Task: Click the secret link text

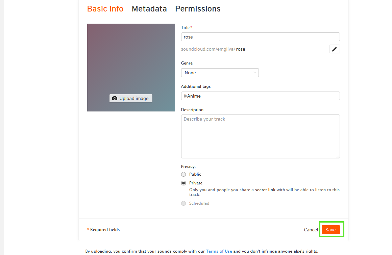Action: (265, 190)
